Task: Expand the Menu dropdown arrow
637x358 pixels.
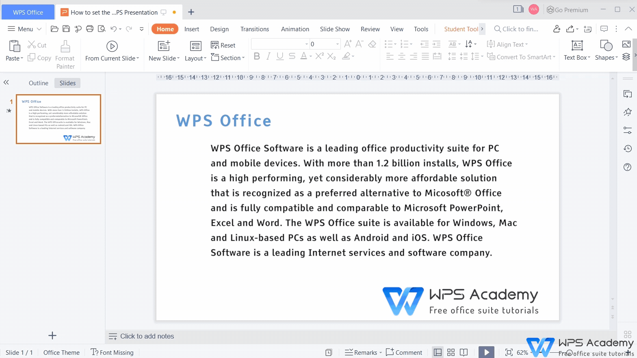Action: (39, 29)
